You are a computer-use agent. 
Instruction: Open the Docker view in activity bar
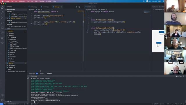pyautogui.click(x=2, y=38)
